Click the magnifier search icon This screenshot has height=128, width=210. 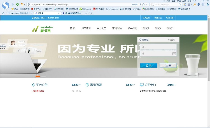pyautogui.click(x=180, y=4)
